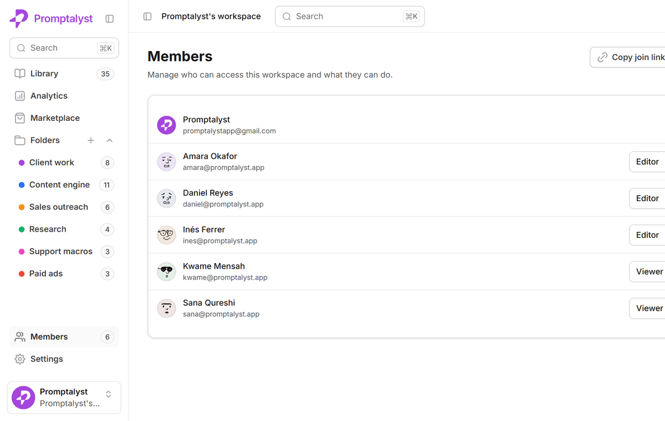This screenshot has height=421, width=665.
Task: Click the Promptalyst logo icon in sidebar header
Action: coord(19,19)
